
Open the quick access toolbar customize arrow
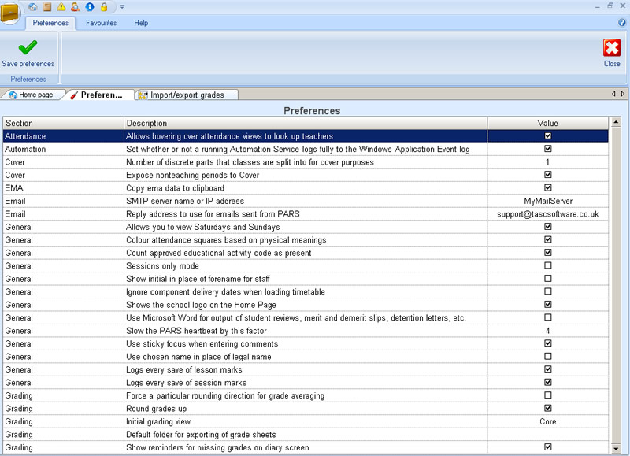tap(122, 7)
